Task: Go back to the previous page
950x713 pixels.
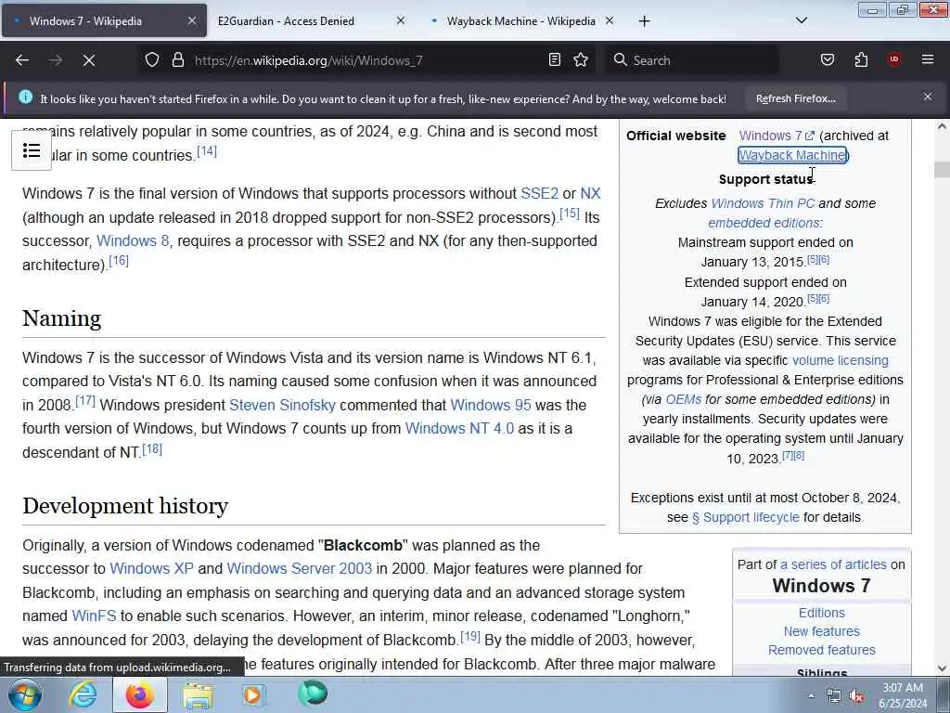Action: (22, 60)
